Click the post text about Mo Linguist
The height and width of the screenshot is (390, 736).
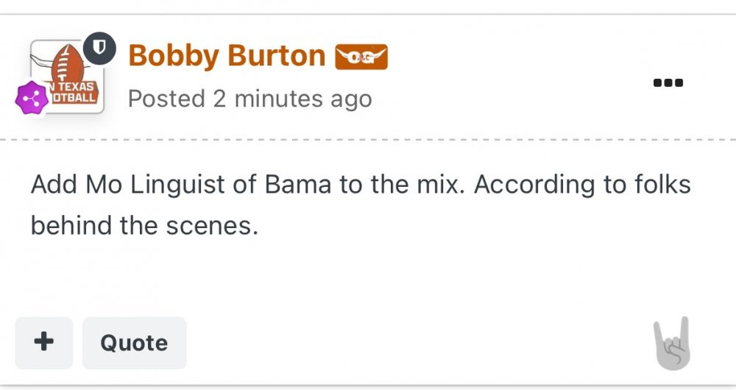click(x=361, y=184)
